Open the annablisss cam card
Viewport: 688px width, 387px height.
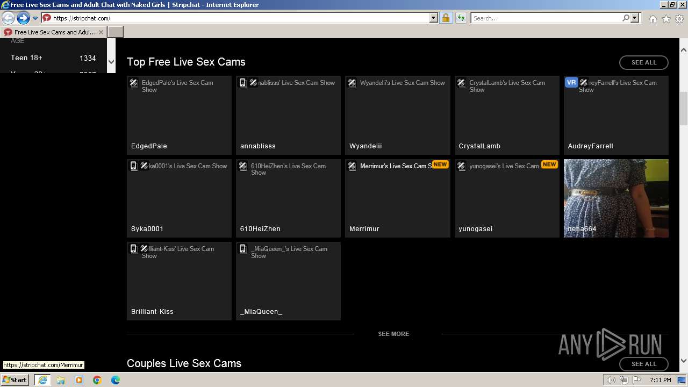[x=288, y=115]
